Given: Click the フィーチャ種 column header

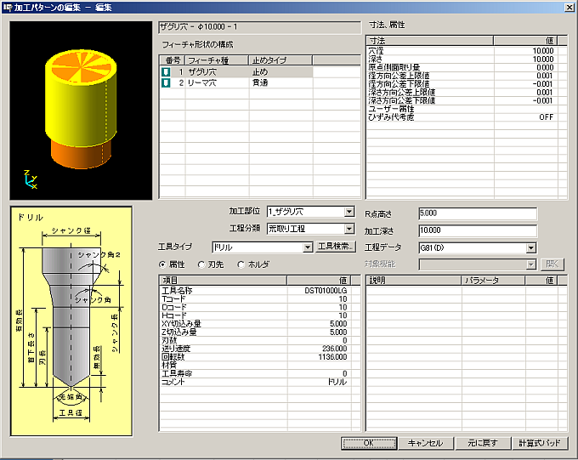Looking at the screenshot, I should click(x=217, y=60).
